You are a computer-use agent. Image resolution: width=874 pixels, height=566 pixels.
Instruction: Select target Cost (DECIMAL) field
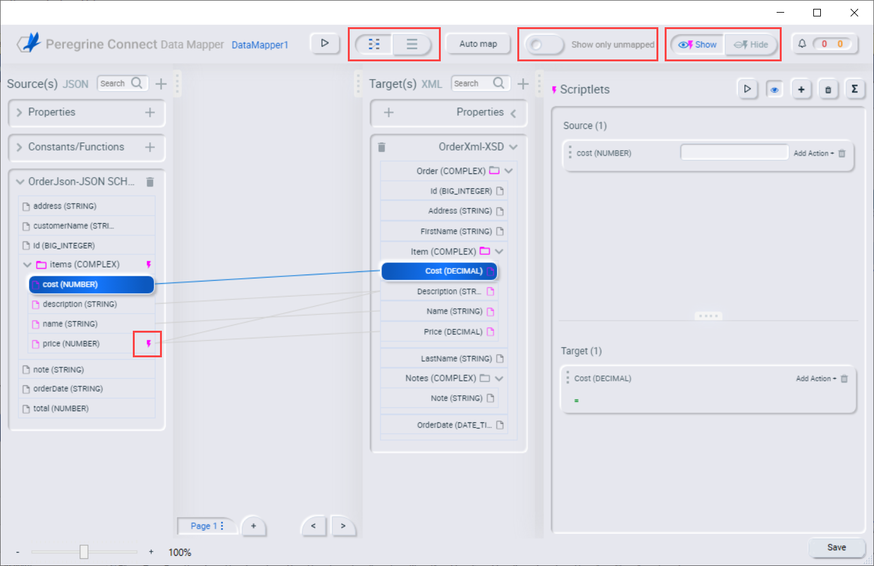(x=440, y=271)
